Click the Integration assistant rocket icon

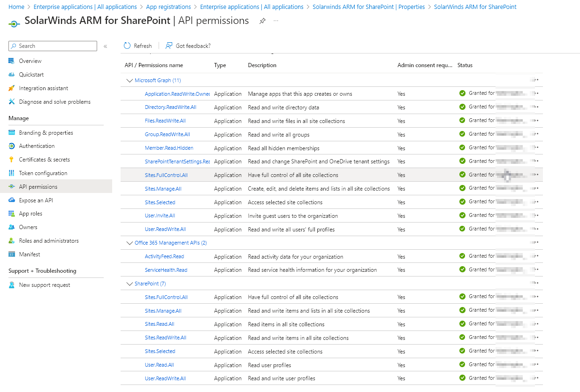pyautogui.click(x=12, y=88)
